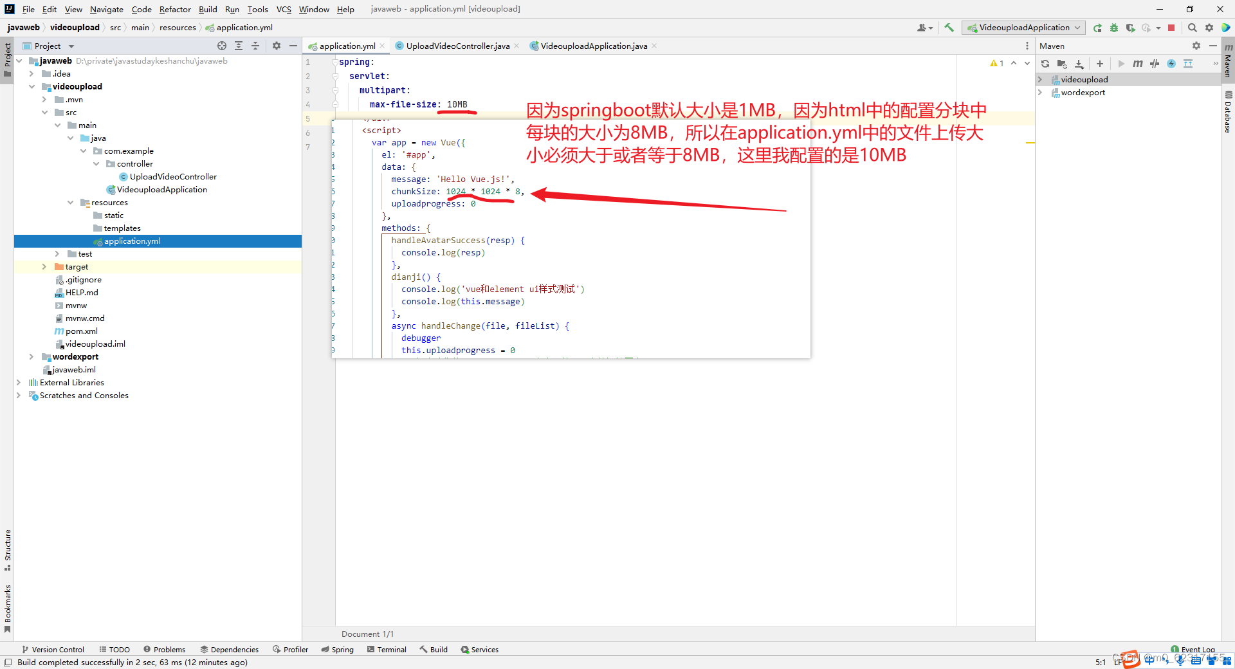The width and height of the screenshot is (1235, 669).
Task: Open Version Control tool window
Action: pyautogui.click(x=53, y=649)
